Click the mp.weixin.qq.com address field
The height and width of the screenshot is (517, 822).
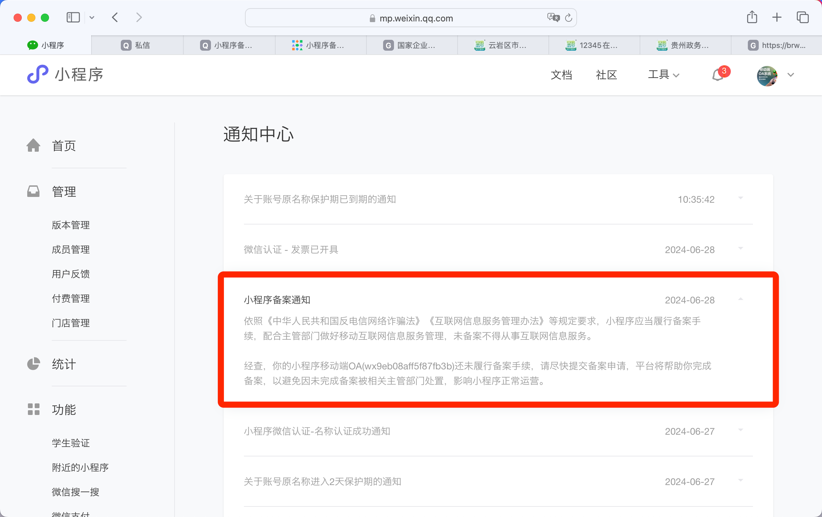416,18
